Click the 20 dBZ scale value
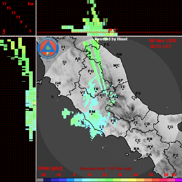Viewport: 182px width, 182px height. tap(104, 175)
